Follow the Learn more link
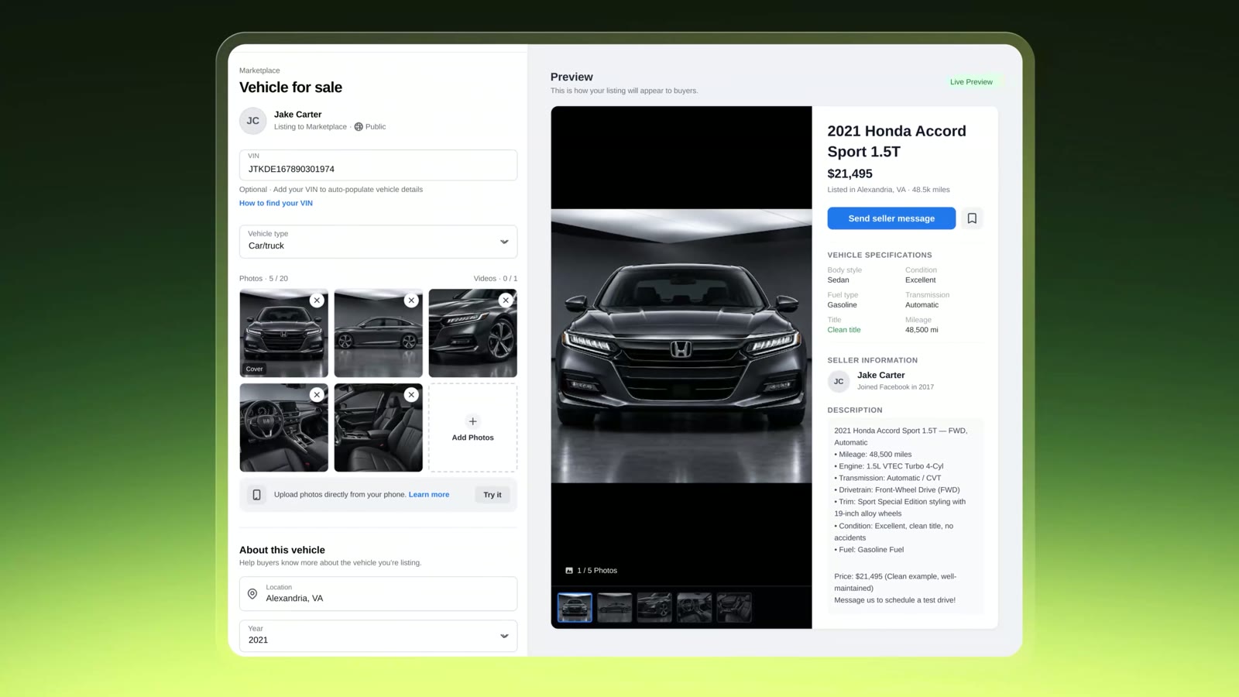The image size is (1239, 697). [429, 495]
